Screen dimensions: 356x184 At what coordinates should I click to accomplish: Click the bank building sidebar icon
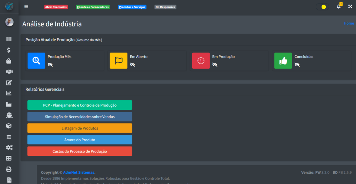click(x=9, y=136)
